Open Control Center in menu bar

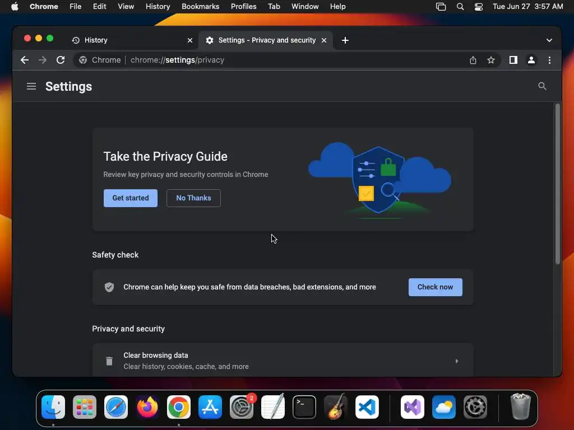click(479, 6)
